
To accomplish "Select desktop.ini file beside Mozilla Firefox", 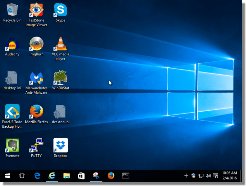I will point(61,114).
